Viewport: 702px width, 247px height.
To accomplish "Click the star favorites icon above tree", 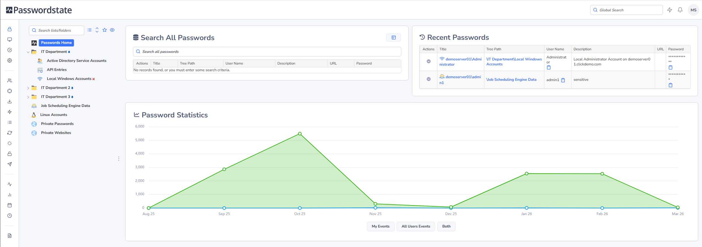I will click(x=105, y=30).
